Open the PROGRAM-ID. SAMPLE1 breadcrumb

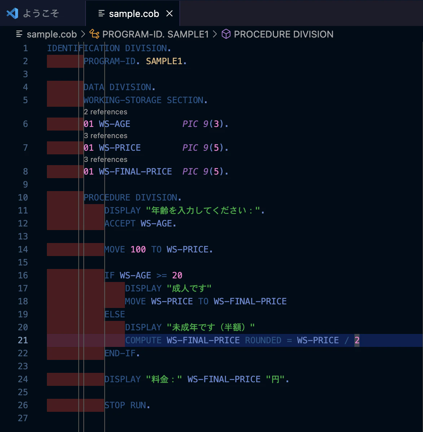click(155, 34)
